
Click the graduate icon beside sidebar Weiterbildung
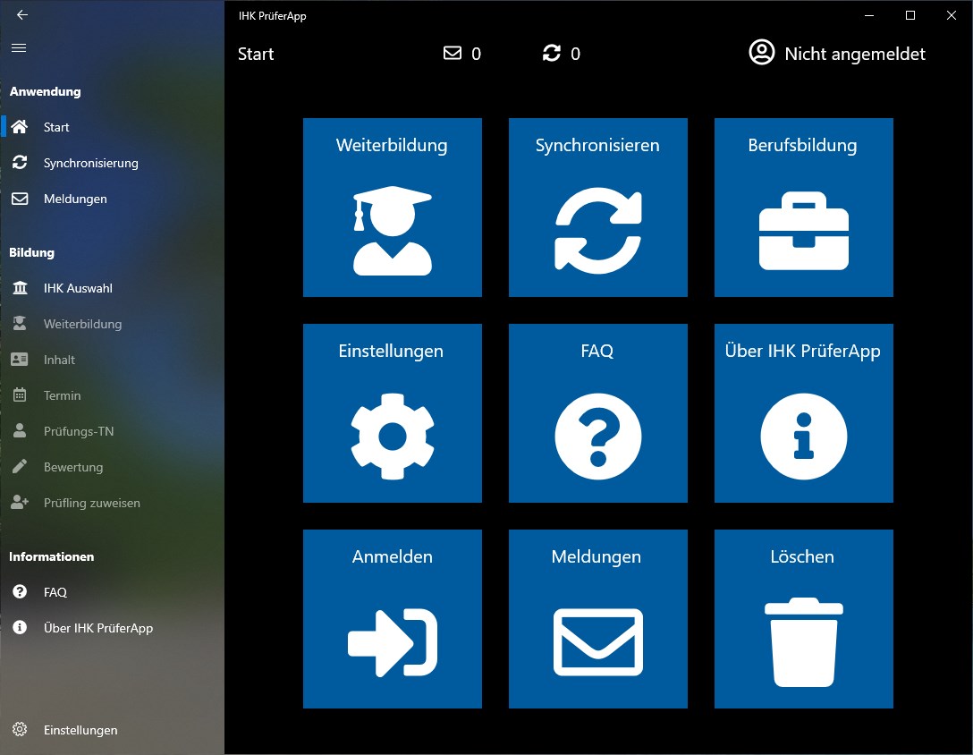click(20, 324)
